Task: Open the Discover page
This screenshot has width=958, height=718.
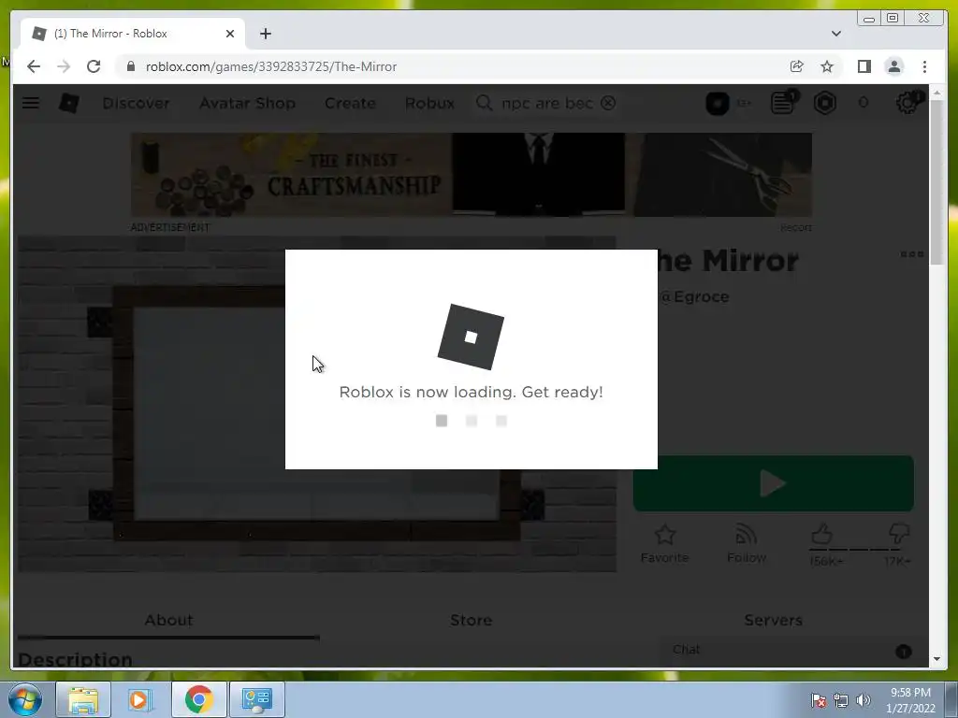Action: (136, 103)
